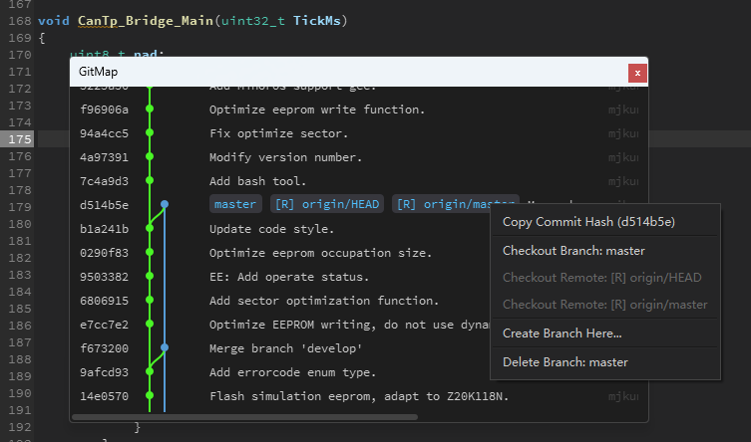Close the GitMap dialog
This screenshot has width=751, height=442.
click(637, 73)
